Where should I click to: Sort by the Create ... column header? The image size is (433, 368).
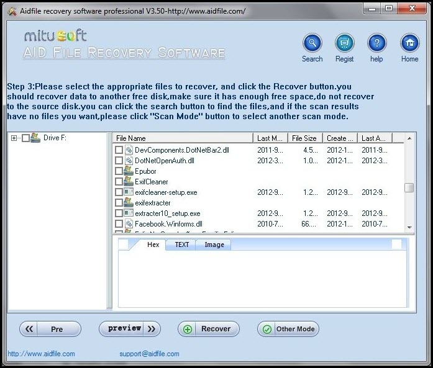(x=340, y=138)
